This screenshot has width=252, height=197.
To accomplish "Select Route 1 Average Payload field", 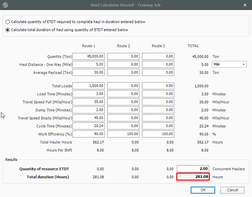I will coord(89,73).
